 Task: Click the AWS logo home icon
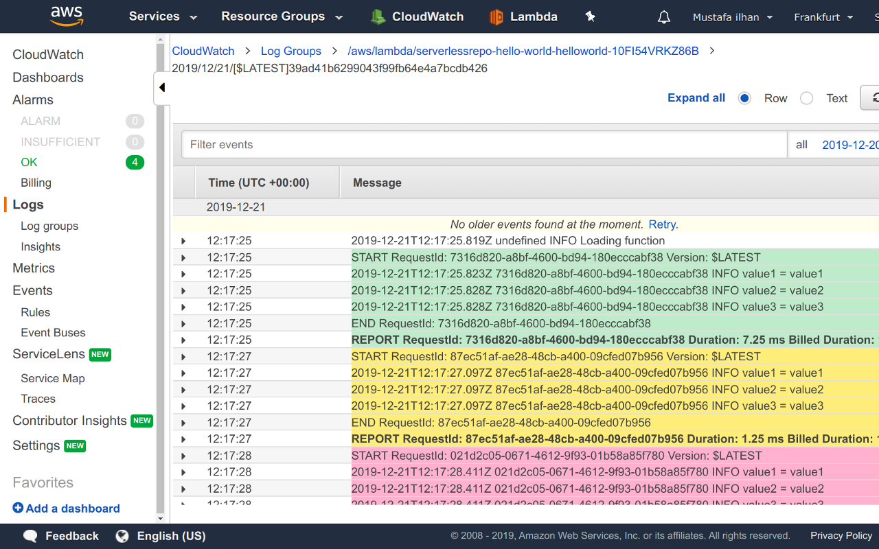pyautogui.click(x=67, y=16)
